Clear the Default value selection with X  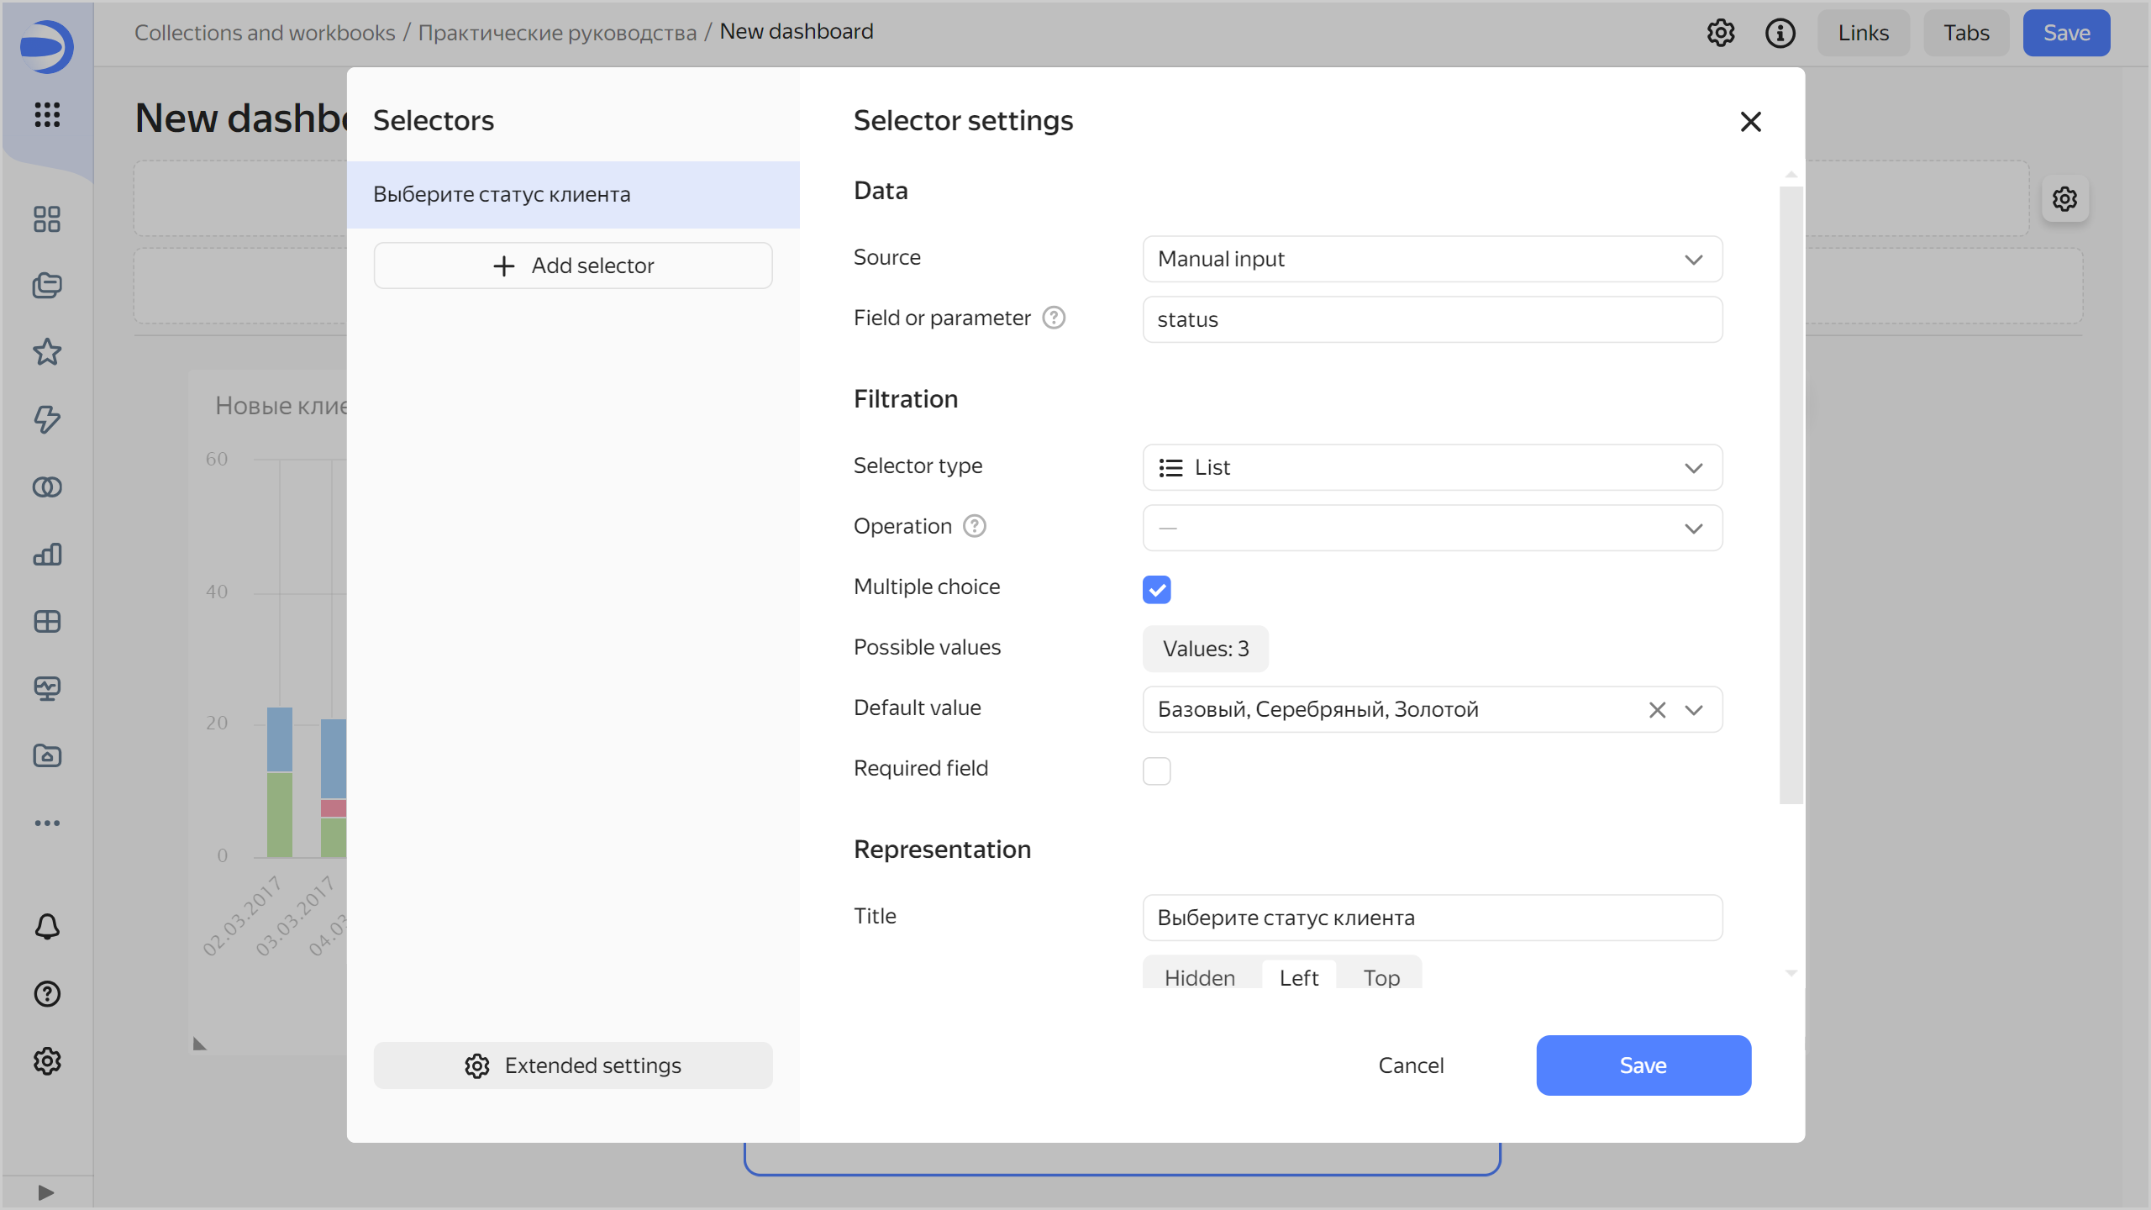point(1657,710)
